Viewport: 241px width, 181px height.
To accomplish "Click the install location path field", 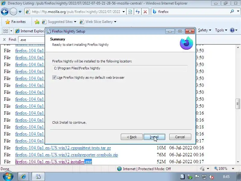I will (120, 68).
